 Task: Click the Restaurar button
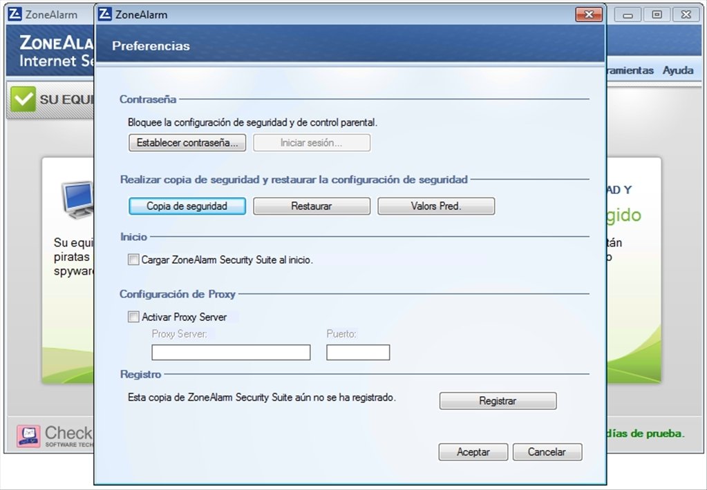coord(312,206)
